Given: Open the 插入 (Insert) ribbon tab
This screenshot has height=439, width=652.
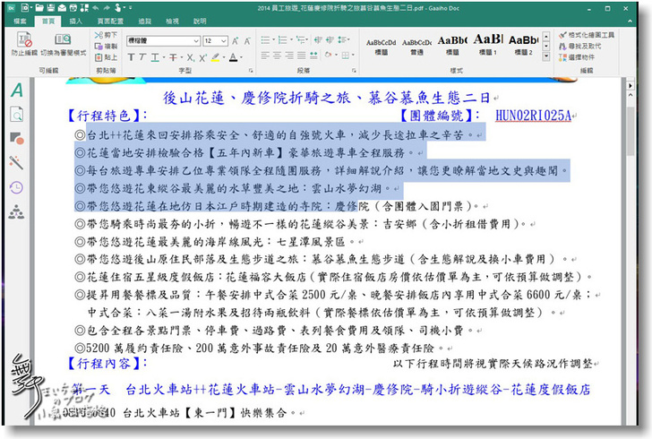Looking at the screenshot, I should coord(75,20).
